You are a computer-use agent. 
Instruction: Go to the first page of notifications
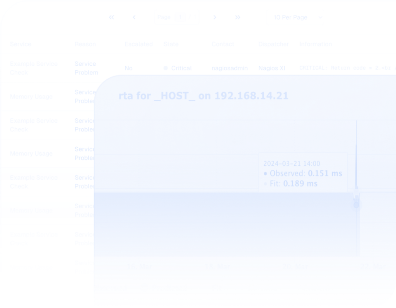pyautogui.click(x=111, y=17)
